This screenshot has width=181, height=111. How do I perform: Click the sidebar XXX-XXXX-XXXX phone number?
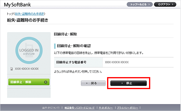[27, 69]
